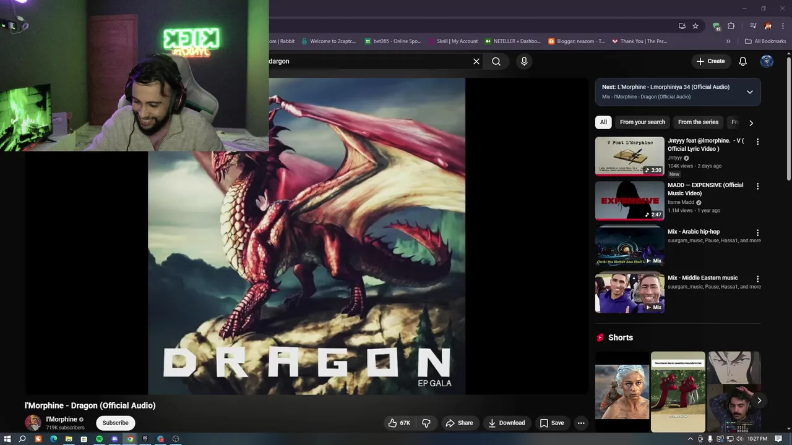Clear the YouTube search box with X
The height and width of the screenshot is (445, 792).
(x=476, y=61)
